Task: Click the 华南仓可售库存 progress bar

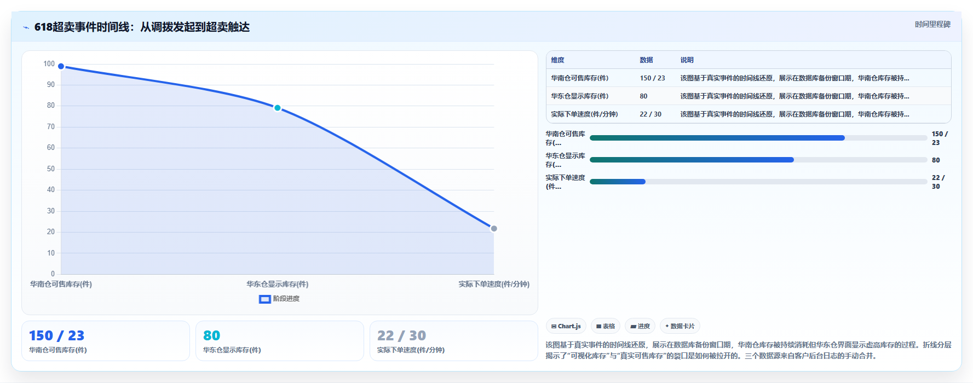Action: pos(758,138)
